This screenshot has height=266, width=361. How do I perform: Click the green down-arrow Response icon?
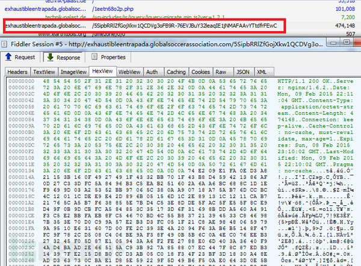click(x=50, y=57)
